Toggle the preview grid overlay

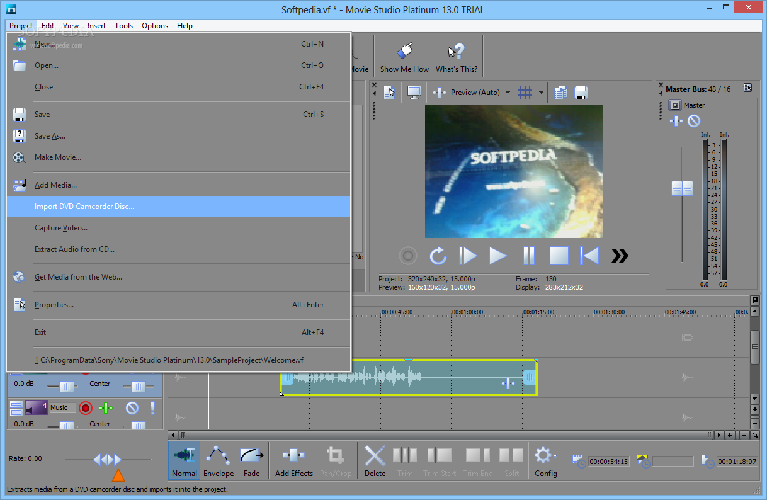[525, 93]
